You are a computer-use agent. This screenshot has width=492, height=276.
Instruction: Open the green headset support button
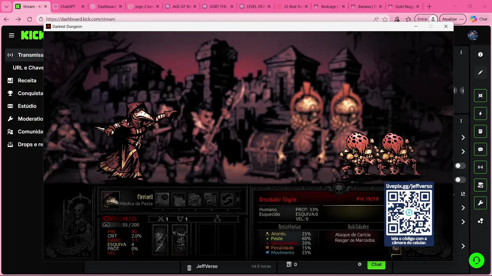point(477,260)
